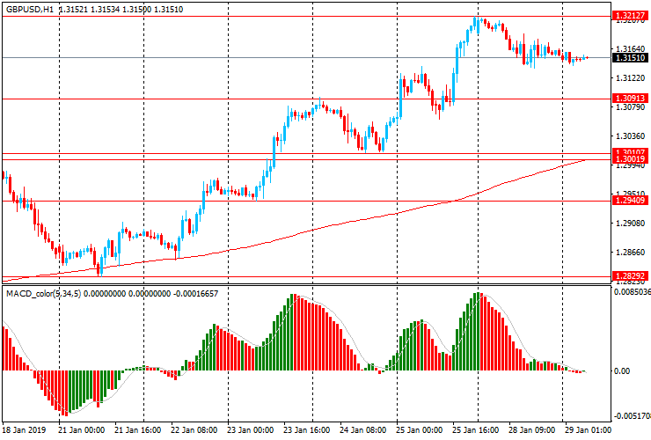The image size is (651, 440).
Task: Click the black 1.31510 current price tag
Action: click(x=630, y=58)
